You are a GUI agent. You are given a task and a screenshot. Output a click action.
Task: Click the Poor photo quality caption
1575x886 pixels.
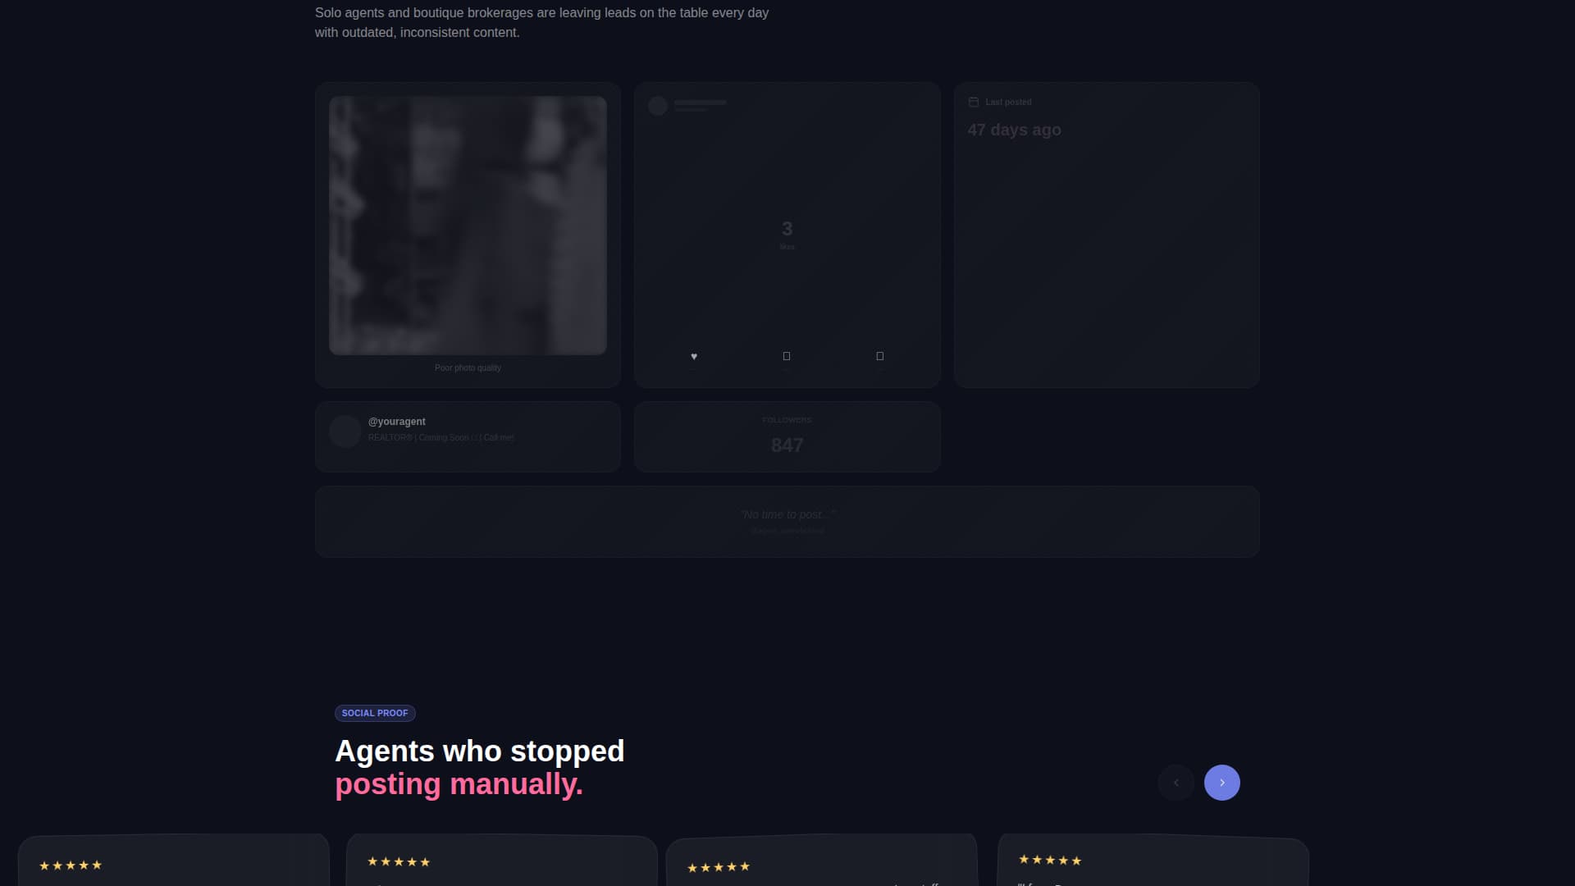tap(468, 368)
